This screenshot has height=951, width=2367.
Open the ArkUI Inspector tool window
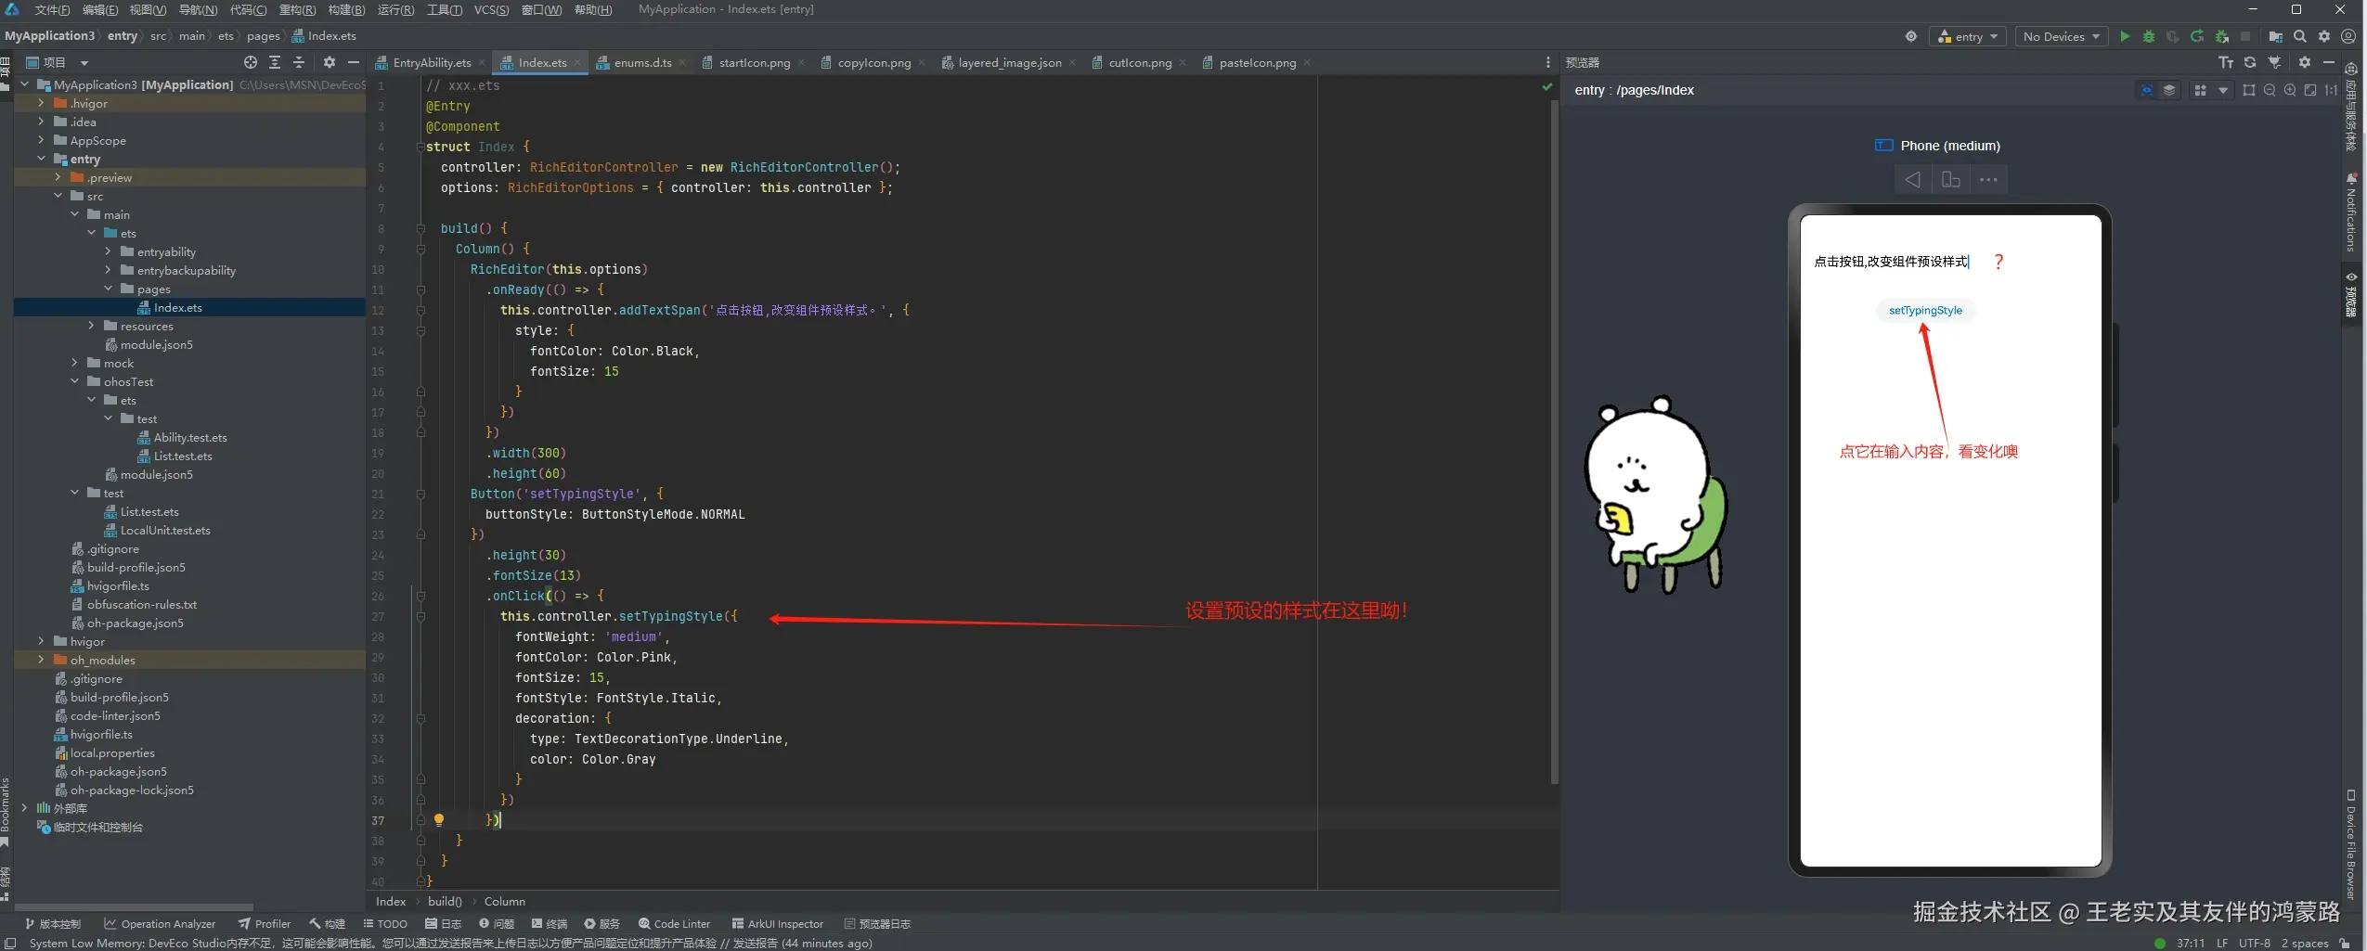[778, 923]
